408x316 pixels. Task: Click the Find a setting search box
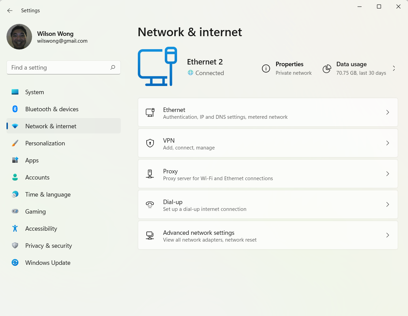click(x=63, y=68)
